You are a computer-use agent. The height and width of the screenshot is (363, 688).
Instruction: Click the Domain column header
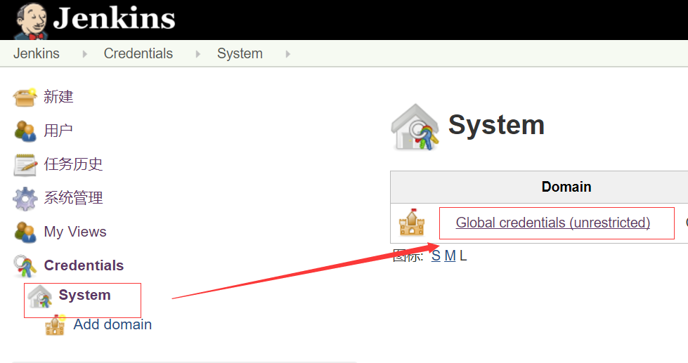(566, 187)
